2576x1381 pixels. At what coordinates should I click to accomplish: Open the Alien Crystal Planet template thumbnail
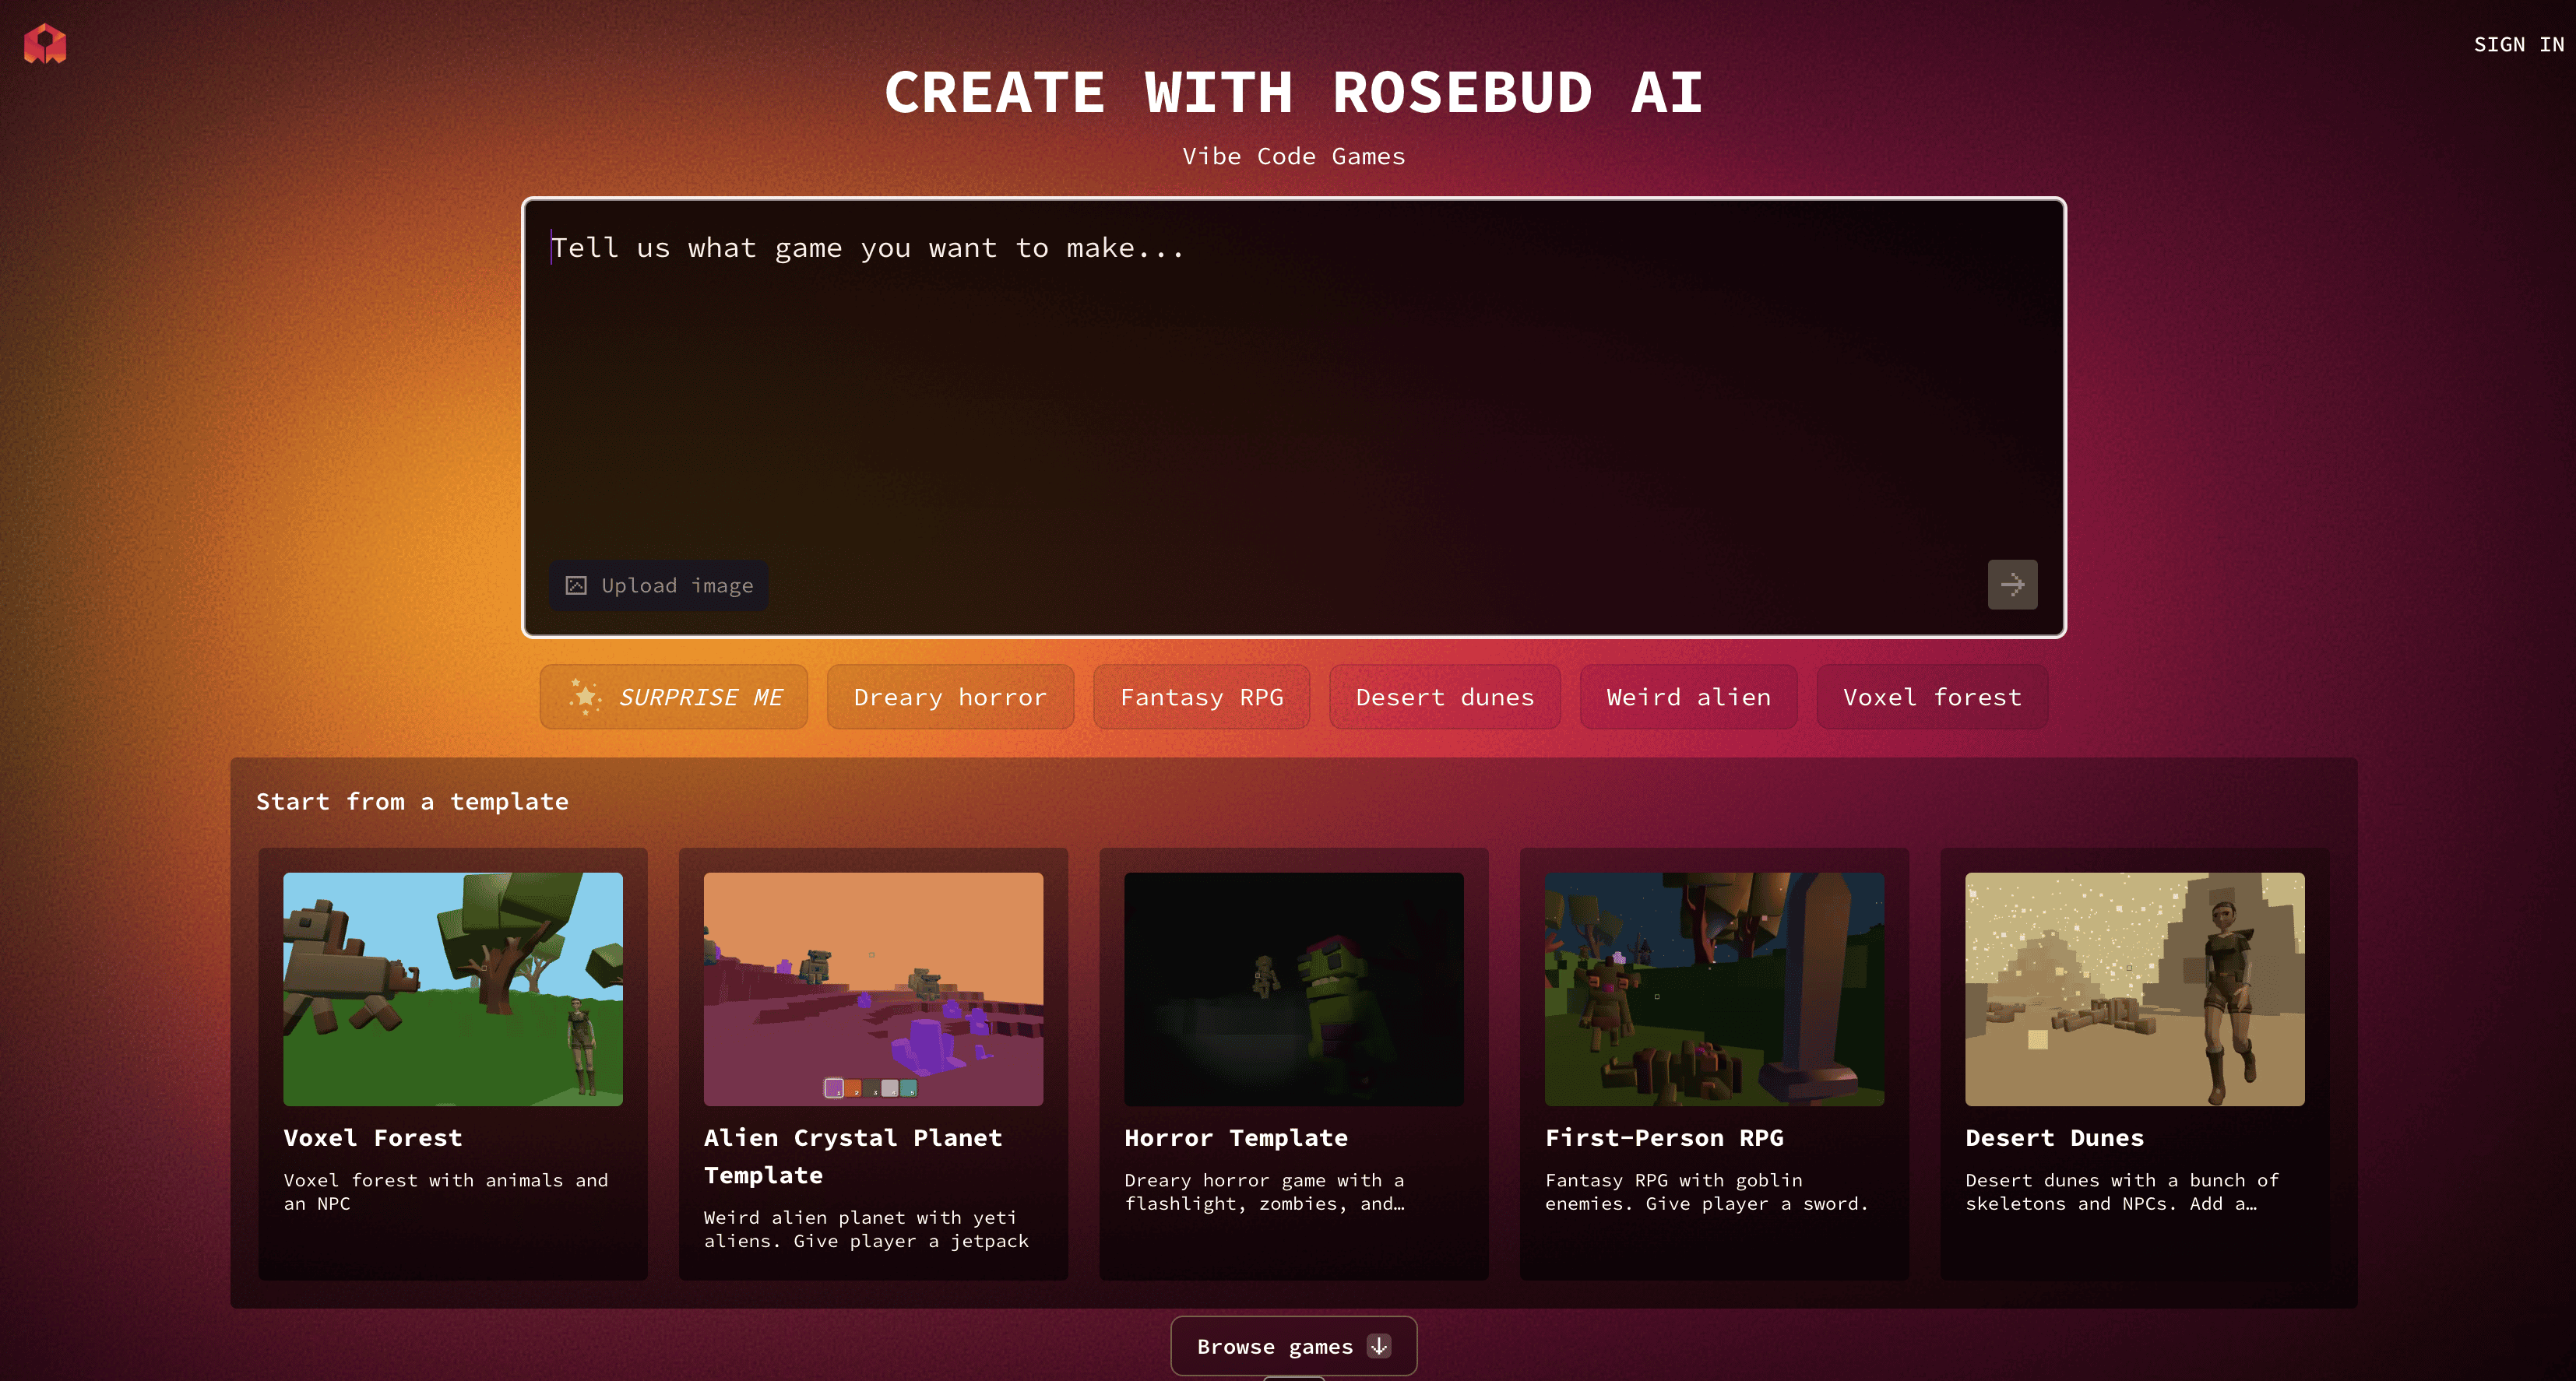click(x=873, y=989)
